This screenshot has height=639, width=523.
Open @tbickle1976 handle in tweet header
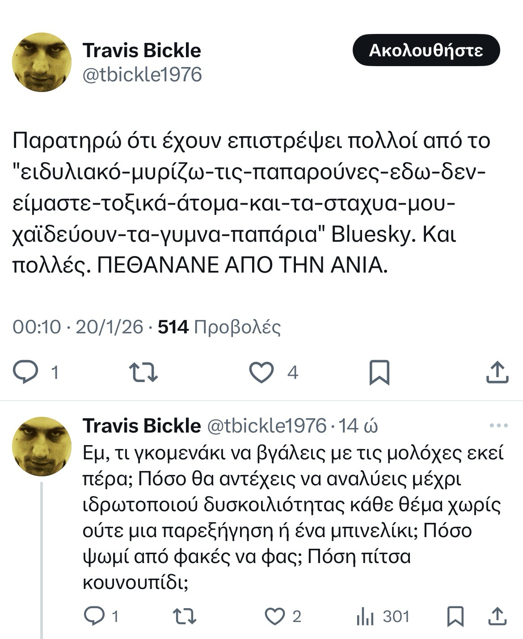click(142, 75)
